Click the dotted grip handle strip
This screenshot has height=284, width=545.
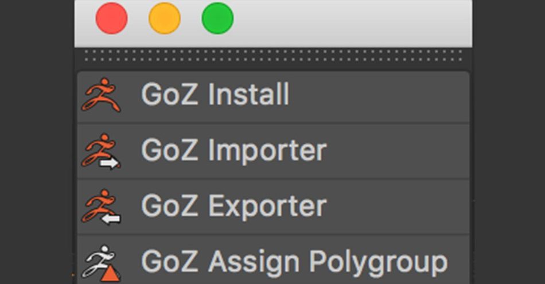click(x=273, y=56)
